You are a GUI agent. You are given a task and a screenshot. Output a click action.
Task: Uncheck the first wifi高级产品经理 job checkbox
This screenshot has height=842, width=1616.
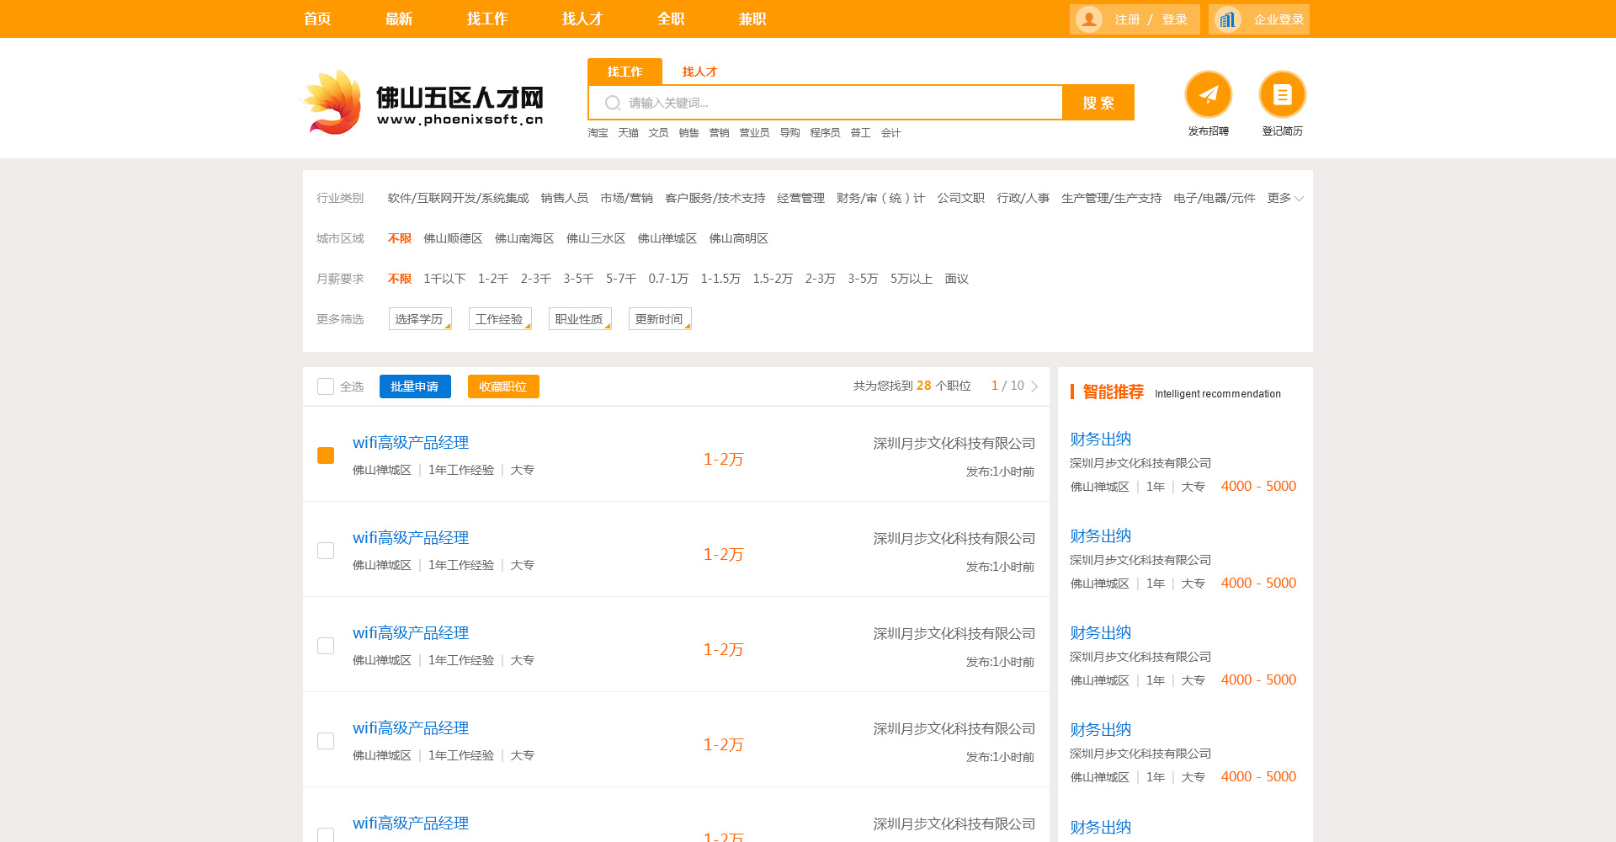coord(326,456)
